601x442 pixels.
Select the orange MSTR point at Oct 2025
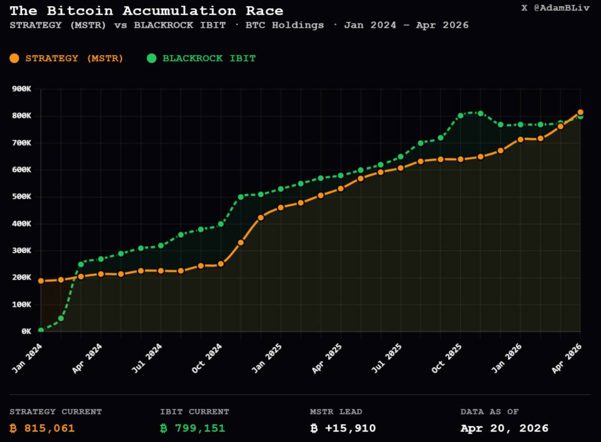pyautogui.click(x=461, y=159)
